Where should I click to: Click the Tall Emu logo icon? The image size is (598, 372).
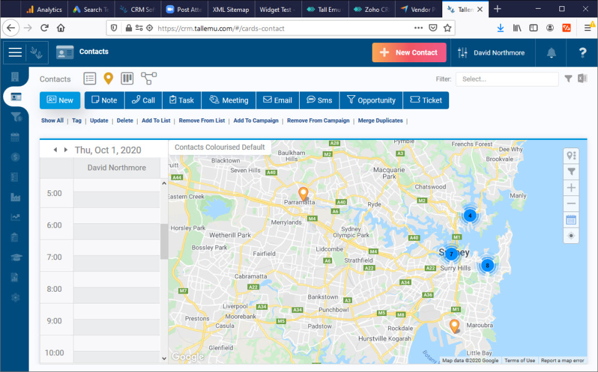37,52
